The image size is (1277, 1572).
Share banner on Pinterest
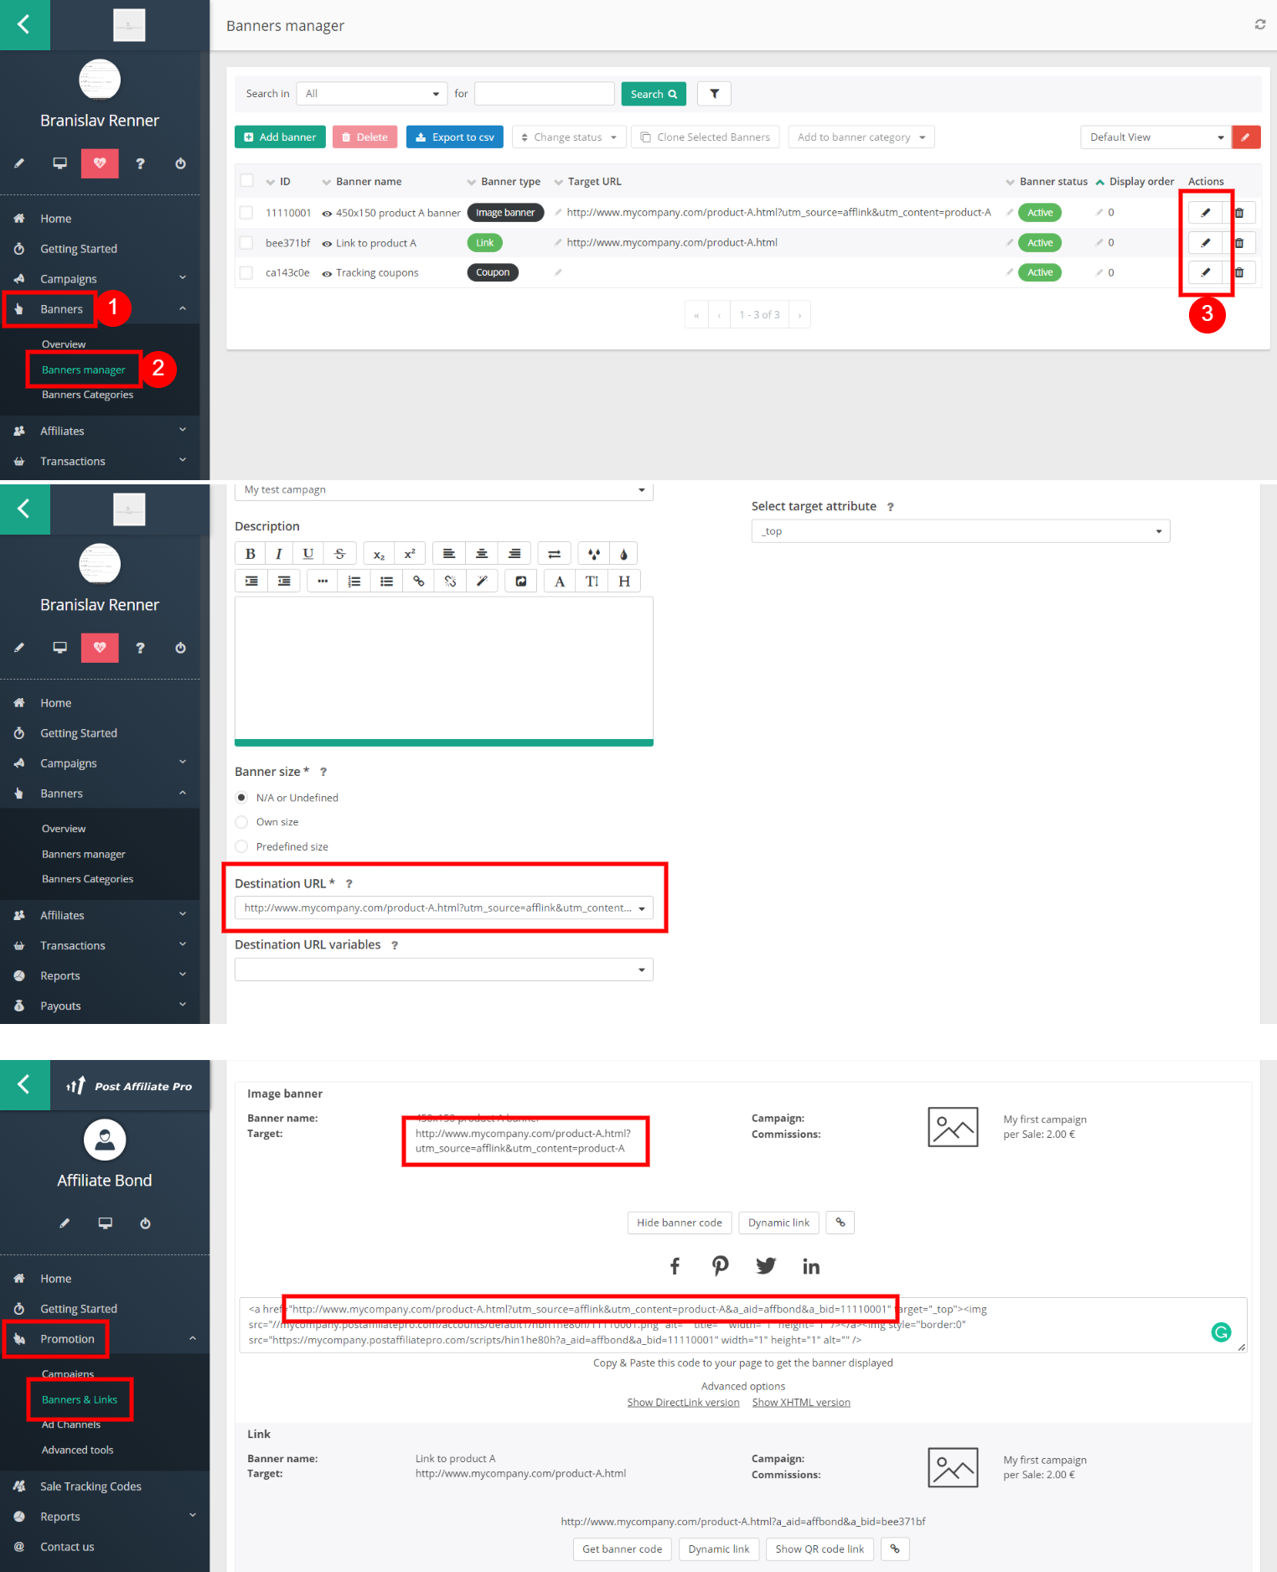(721, 1266)
